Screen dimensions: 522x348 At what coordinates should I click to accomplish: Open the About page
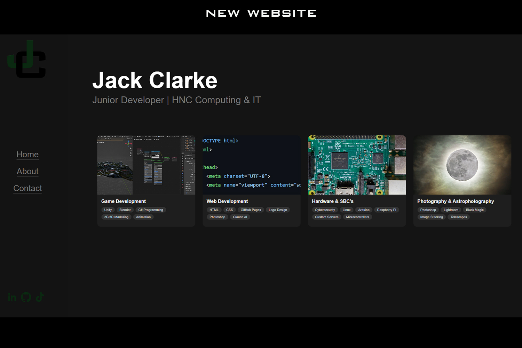coord(27,171)
